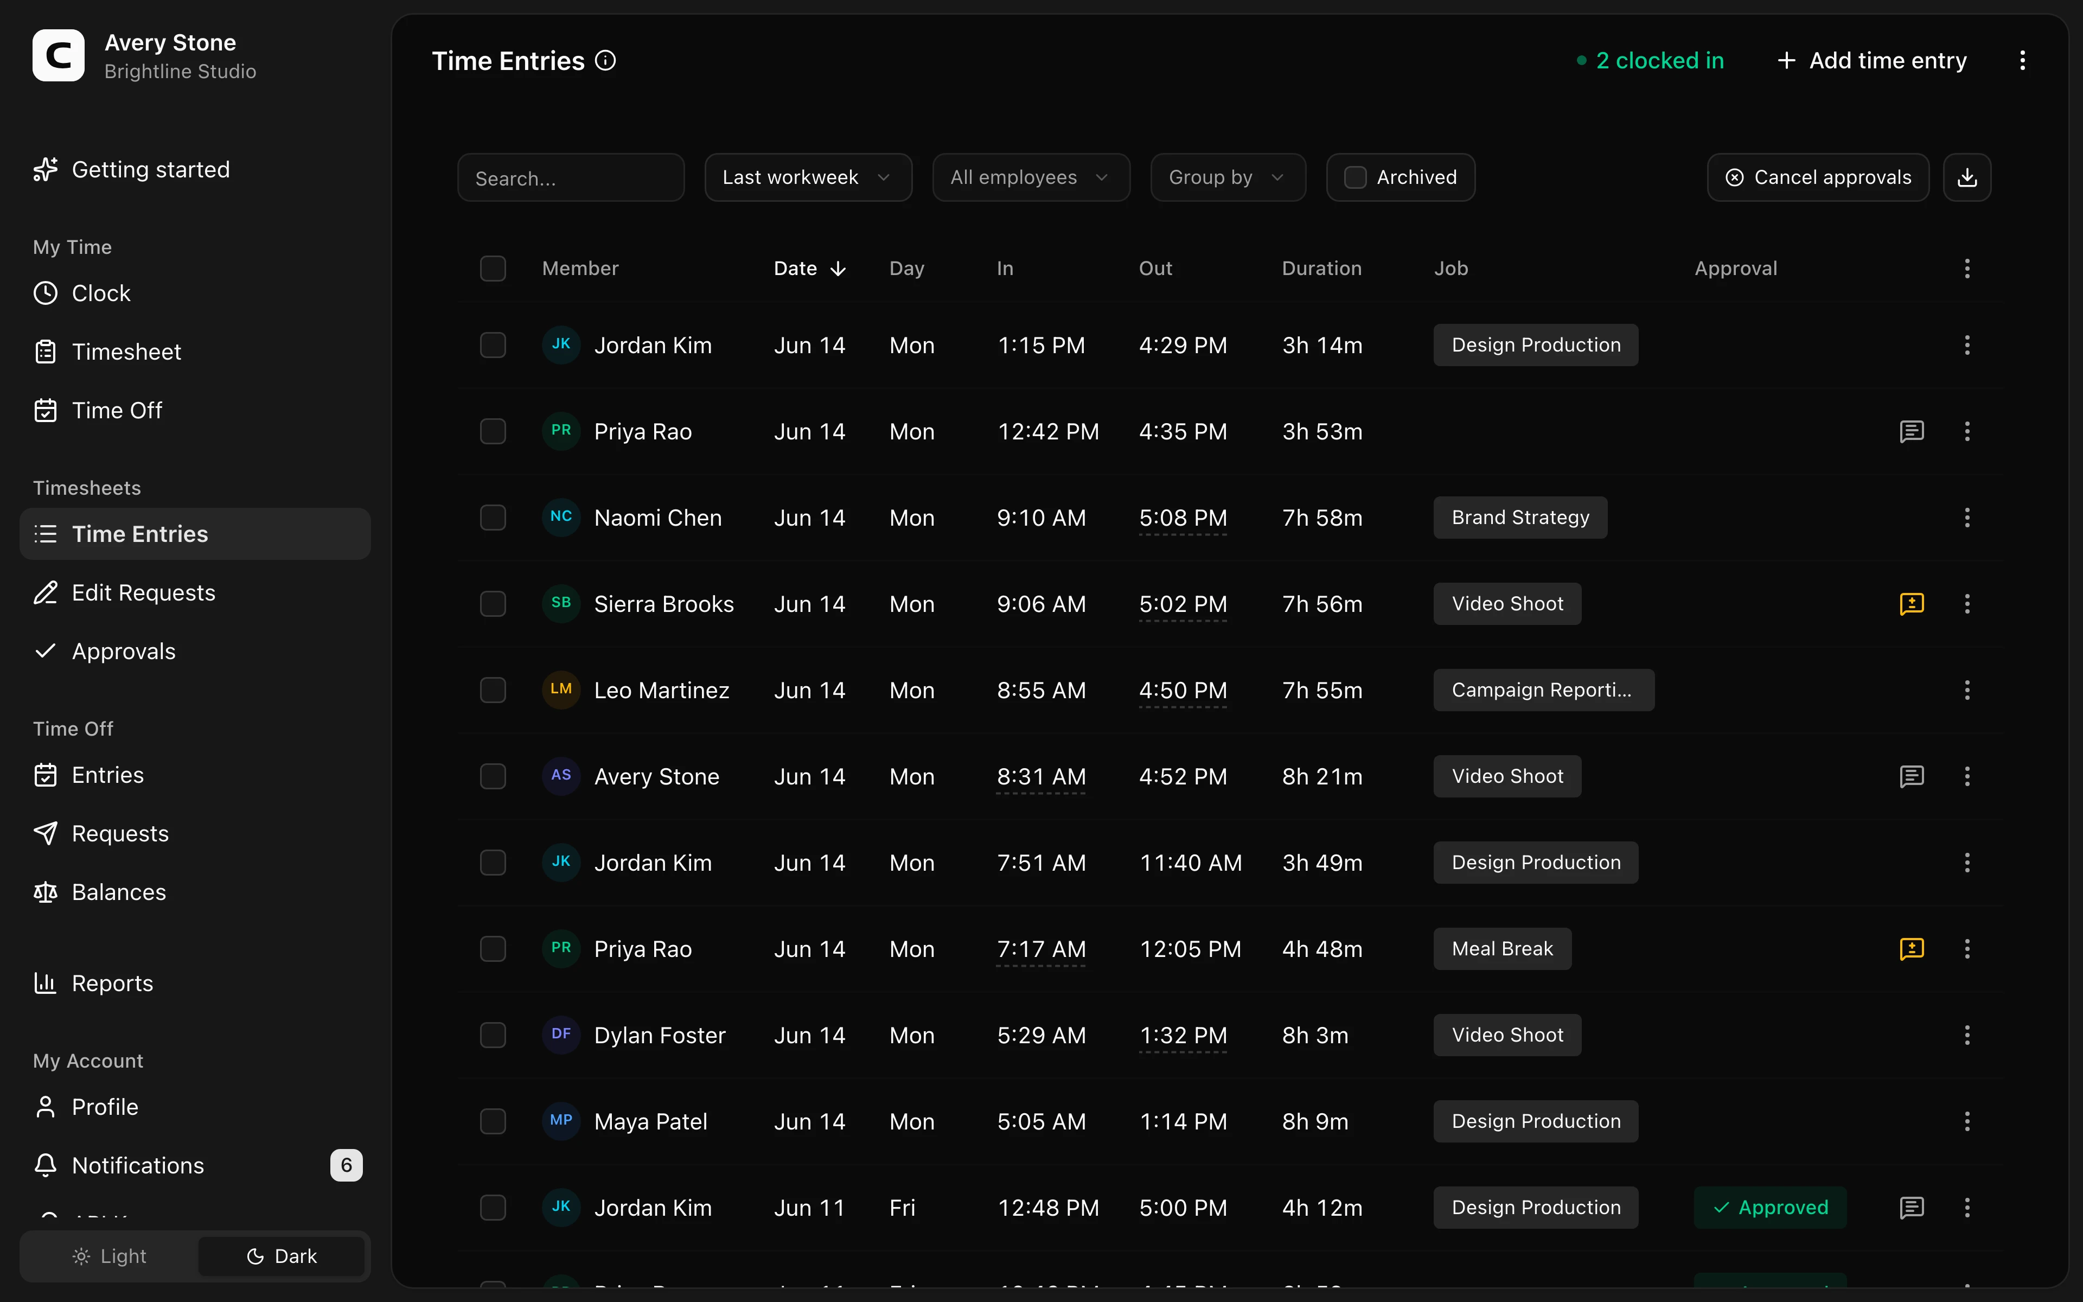Click the Member column header
Viewport: 2083px width, 1302px height.
pyautogui.click(x=580, y=269)
